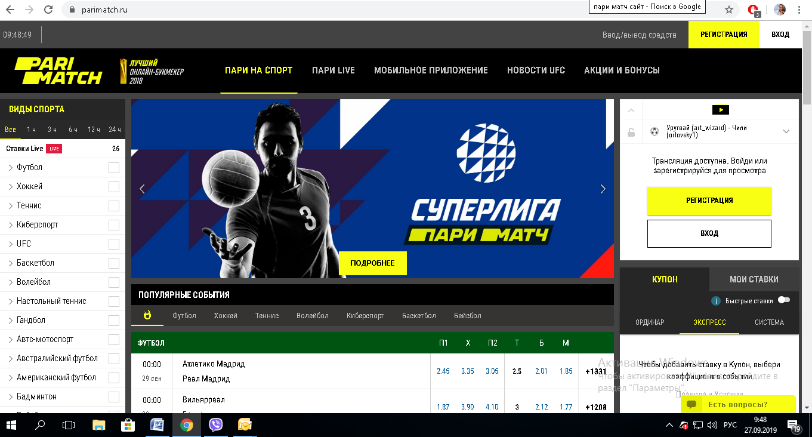
Task: Tick the Теннис checkbox
Action: click(114, 206)
